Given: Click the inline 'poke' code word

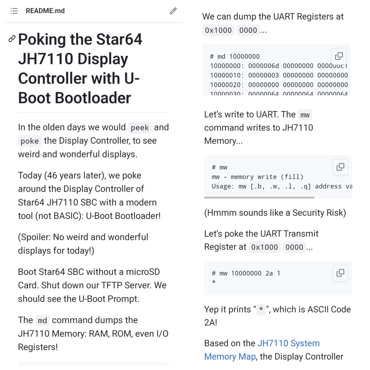Looking at the screenshot, I should tap(29, 141).
